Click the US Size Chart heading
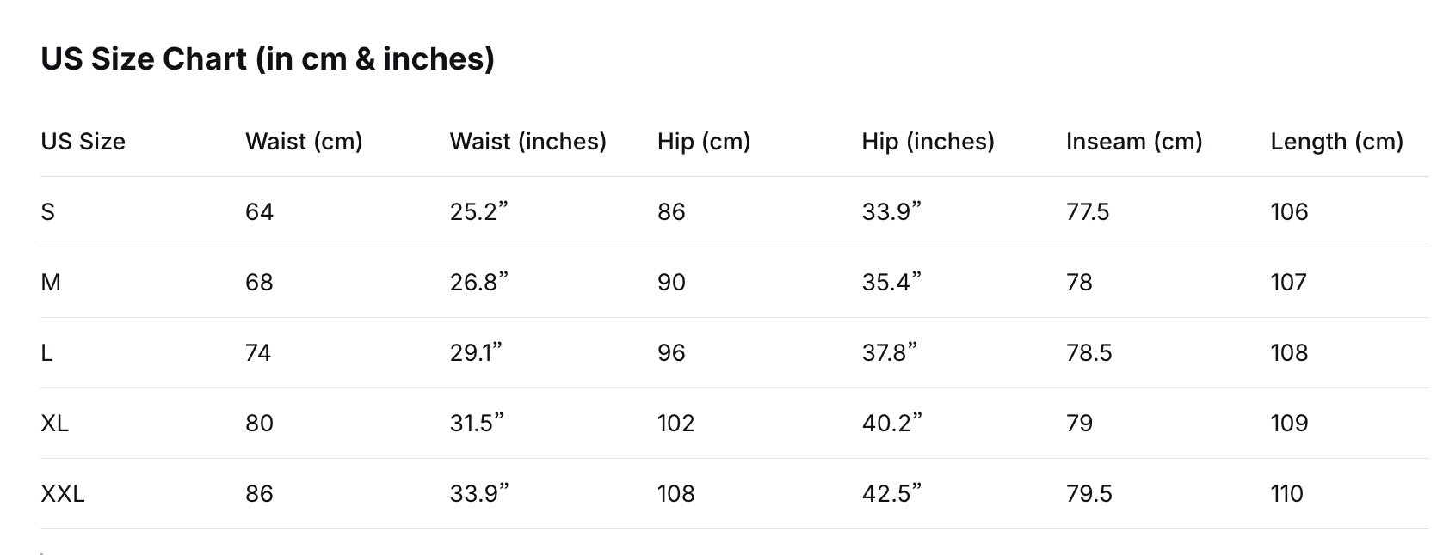This screenshot has height=555, width=1437. pos(268,58)
